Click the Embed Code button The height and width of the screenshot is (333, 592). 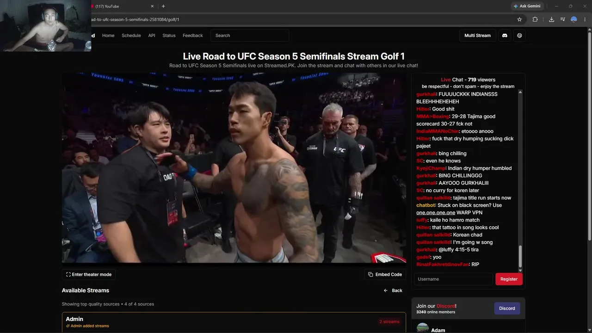tap(385, 274)
